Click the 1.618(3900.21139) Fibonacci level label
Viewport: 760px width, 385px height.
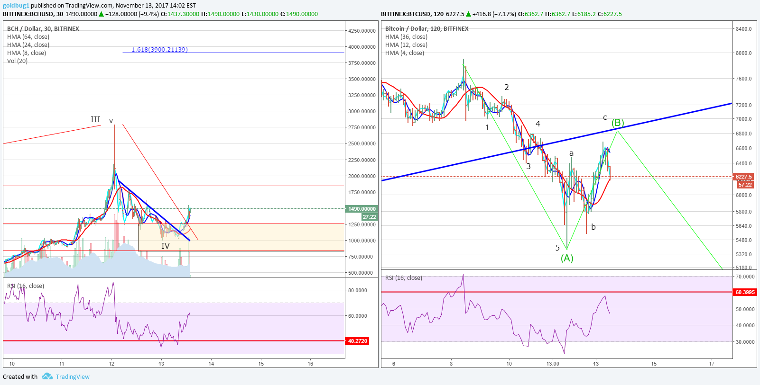(x=159, y=49)
